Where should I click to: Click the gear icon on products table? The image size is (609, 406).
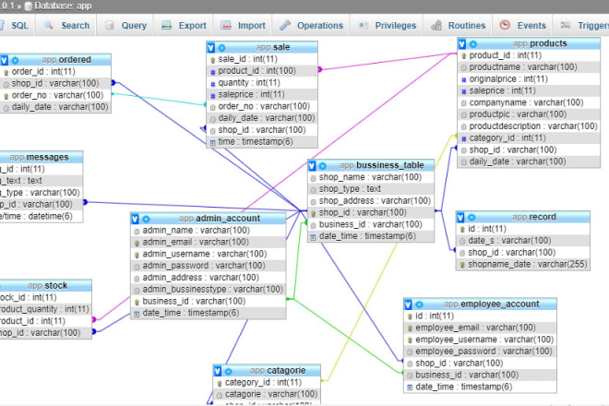pyautogui.click(x=472, y=44)
